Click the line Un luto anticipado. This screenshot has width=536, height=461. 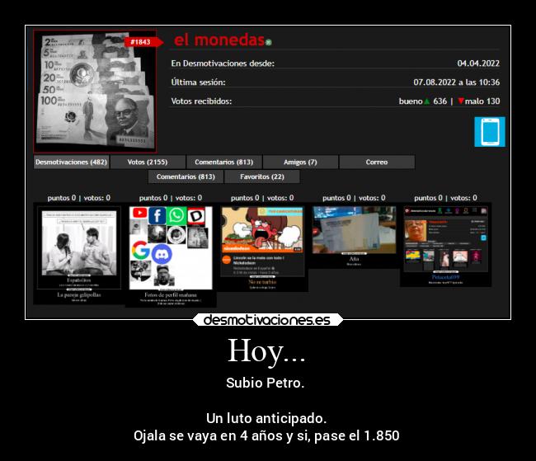pos(266,418)
